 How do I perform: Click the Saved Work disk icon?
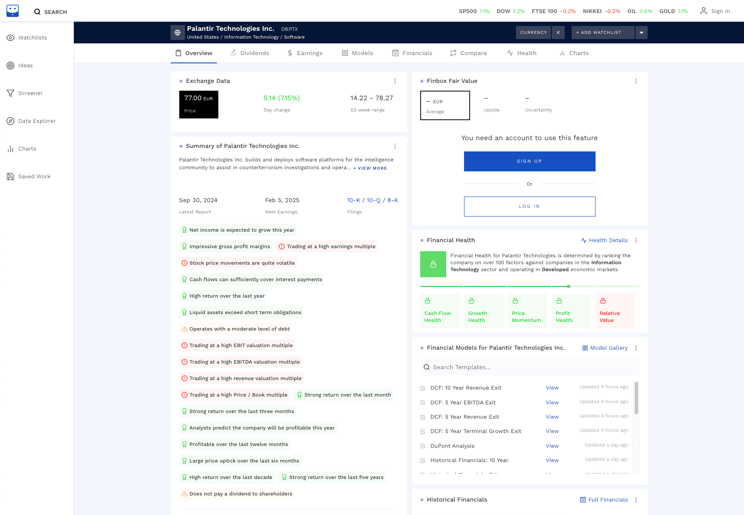pos(10,177)
